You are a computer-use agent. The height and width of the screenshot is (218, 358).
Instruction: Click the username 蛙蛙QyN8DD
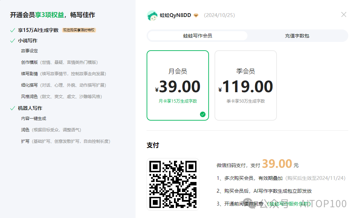[x=175, y=15]
